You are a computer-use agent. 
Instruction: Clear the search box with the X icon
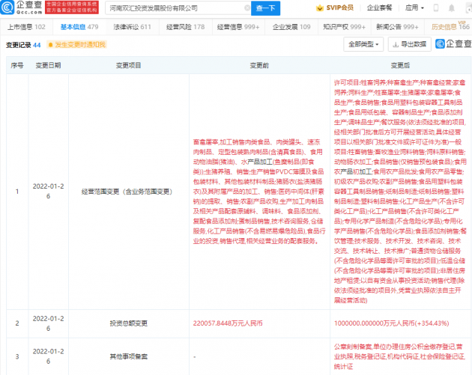coord(247,8)
